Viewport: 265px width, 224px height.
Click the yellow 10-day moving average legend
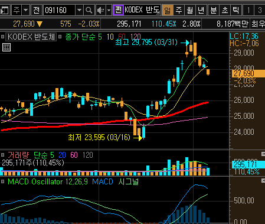click(x=110, y=37)
